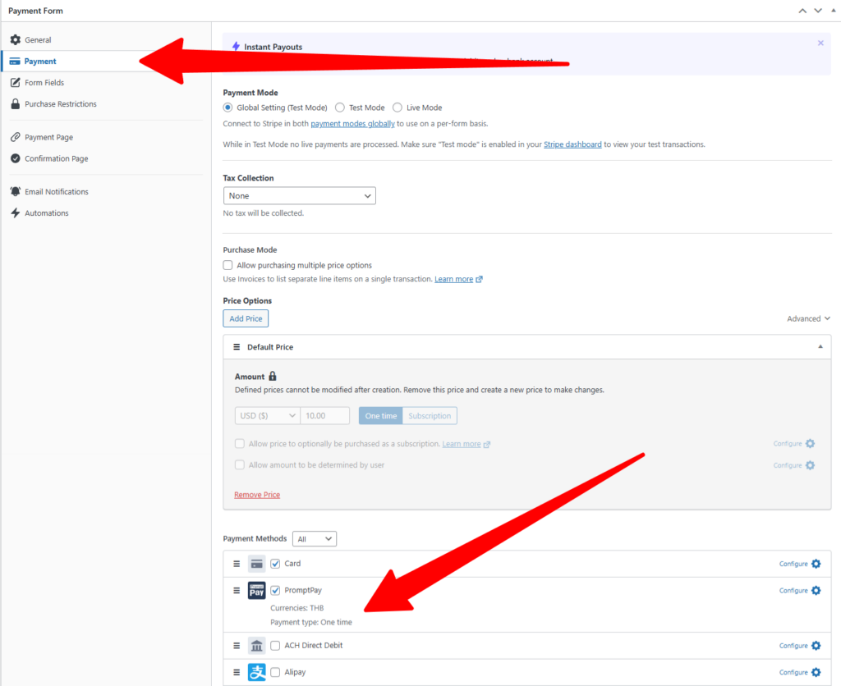This screenshot has width=841, height=686.
Task: Open the Stripe dashboard link
Action: click(x=572, y=144)
